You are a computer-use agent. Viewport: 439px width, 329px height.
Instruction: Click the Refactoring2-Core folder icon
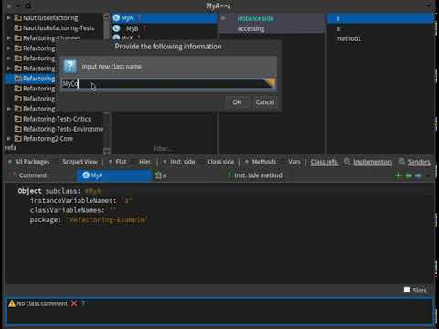(18, 139)
